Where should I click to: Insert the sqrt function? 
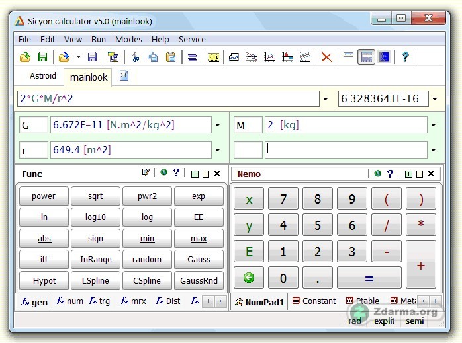pyautogui.click(x=95, y=196)
